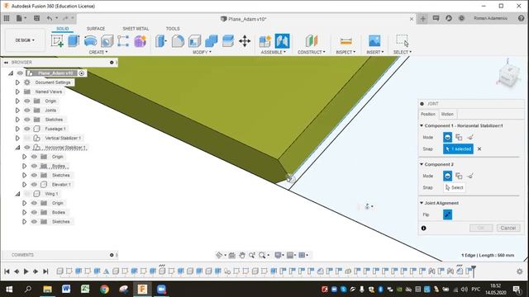Click the New Component icon in Assemble
Screen dimensions: 529x297
click(x=265, y=41)
